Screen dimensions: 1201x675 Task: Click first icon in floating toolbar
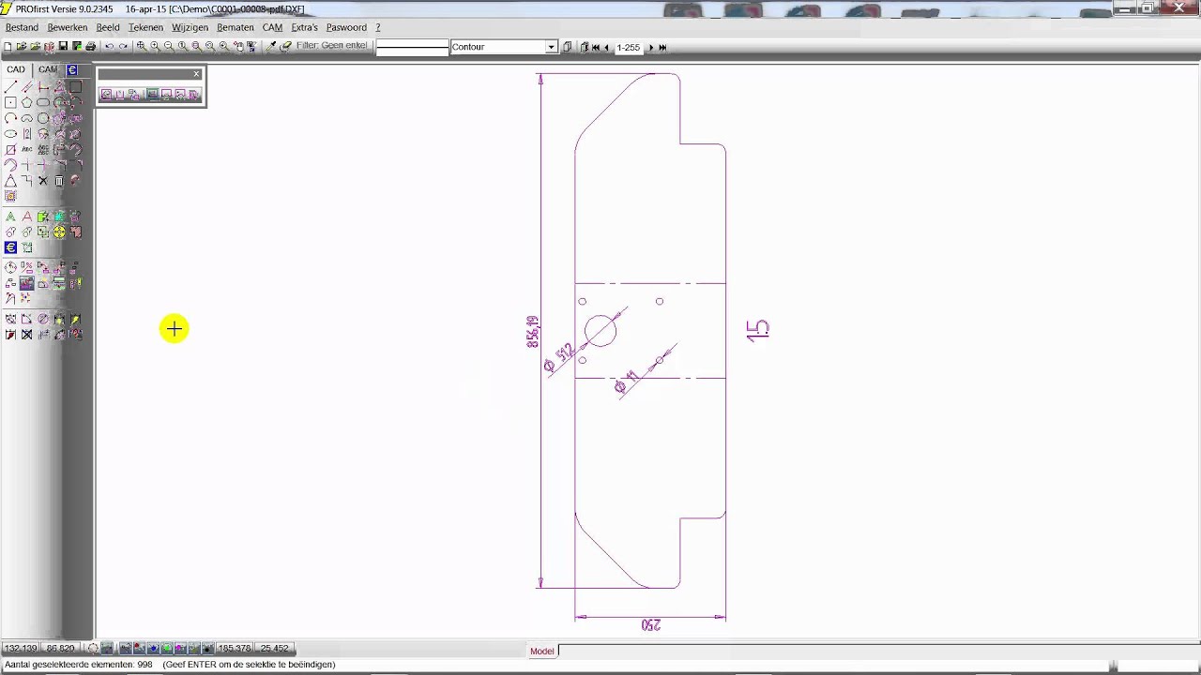click(x=106, y=95)
